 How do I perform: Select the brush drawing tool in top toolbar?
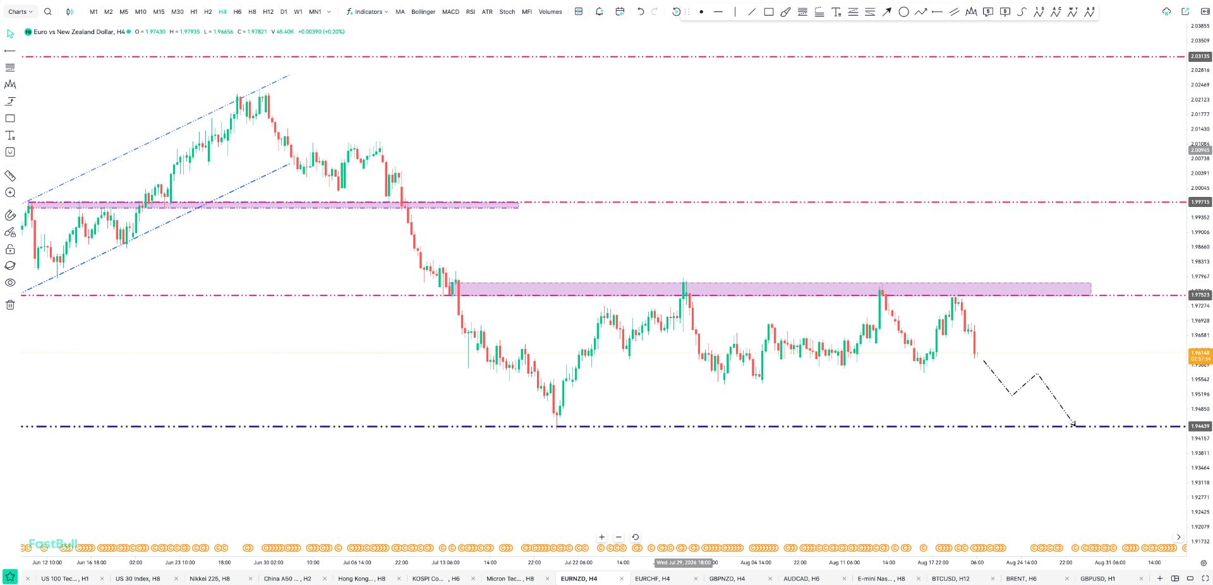[x=785, y=11]
